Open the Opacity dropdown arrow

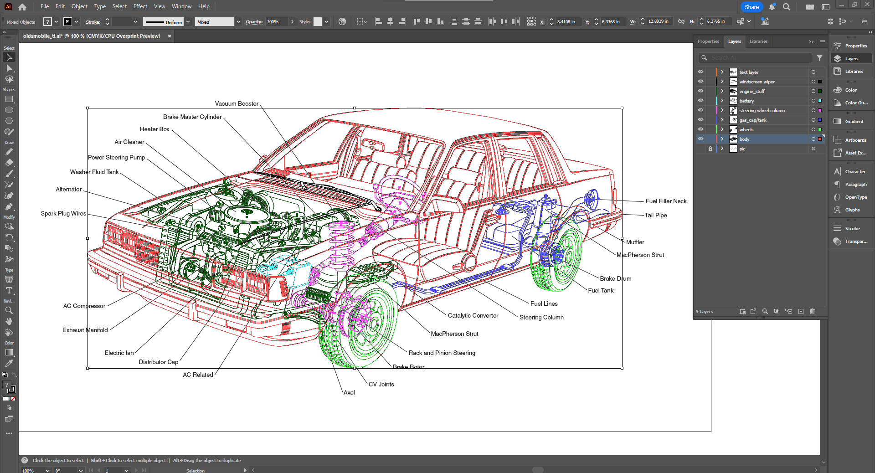click(x=292, y=22)
